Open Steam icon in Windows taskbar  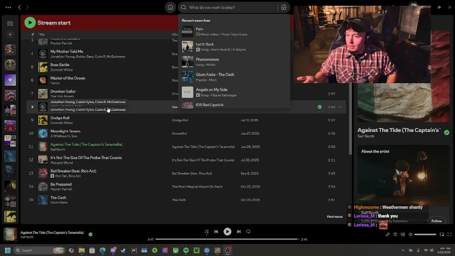click(123, 251)
